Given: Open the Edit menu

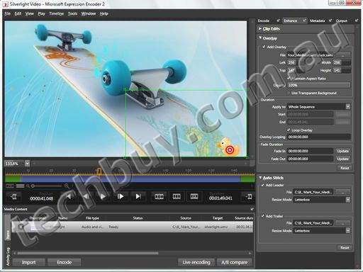Looking at the screenshot, I should [x=18, y=13].
